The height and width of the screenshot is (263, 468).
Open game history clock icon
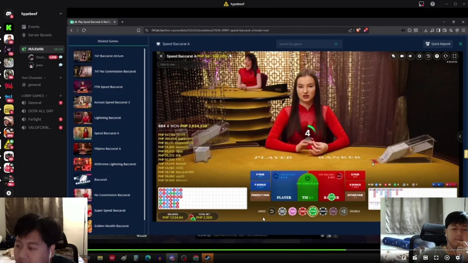click(x=428, y=56)
